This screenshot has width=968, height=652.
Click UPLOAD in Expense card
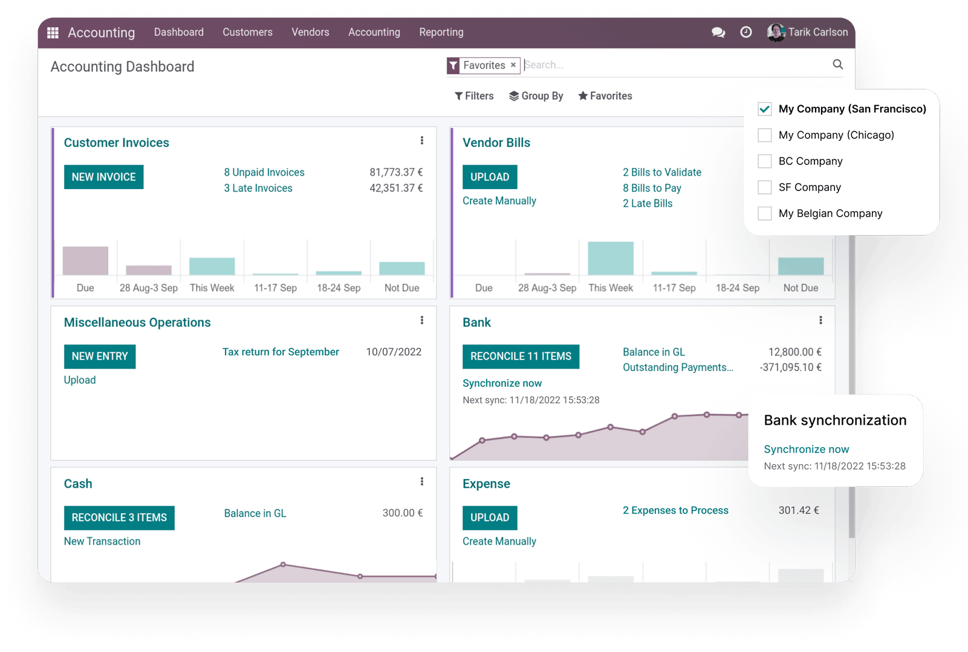pyautogui.click(x=490, y=518)
